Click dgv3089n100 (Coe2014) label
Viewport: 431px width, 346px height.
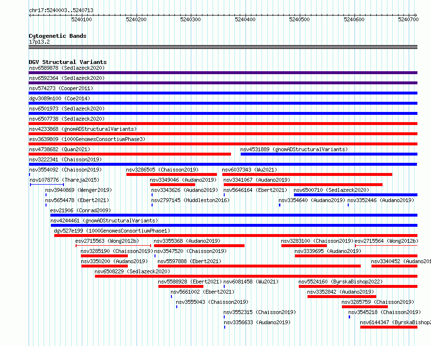(60, 98)
